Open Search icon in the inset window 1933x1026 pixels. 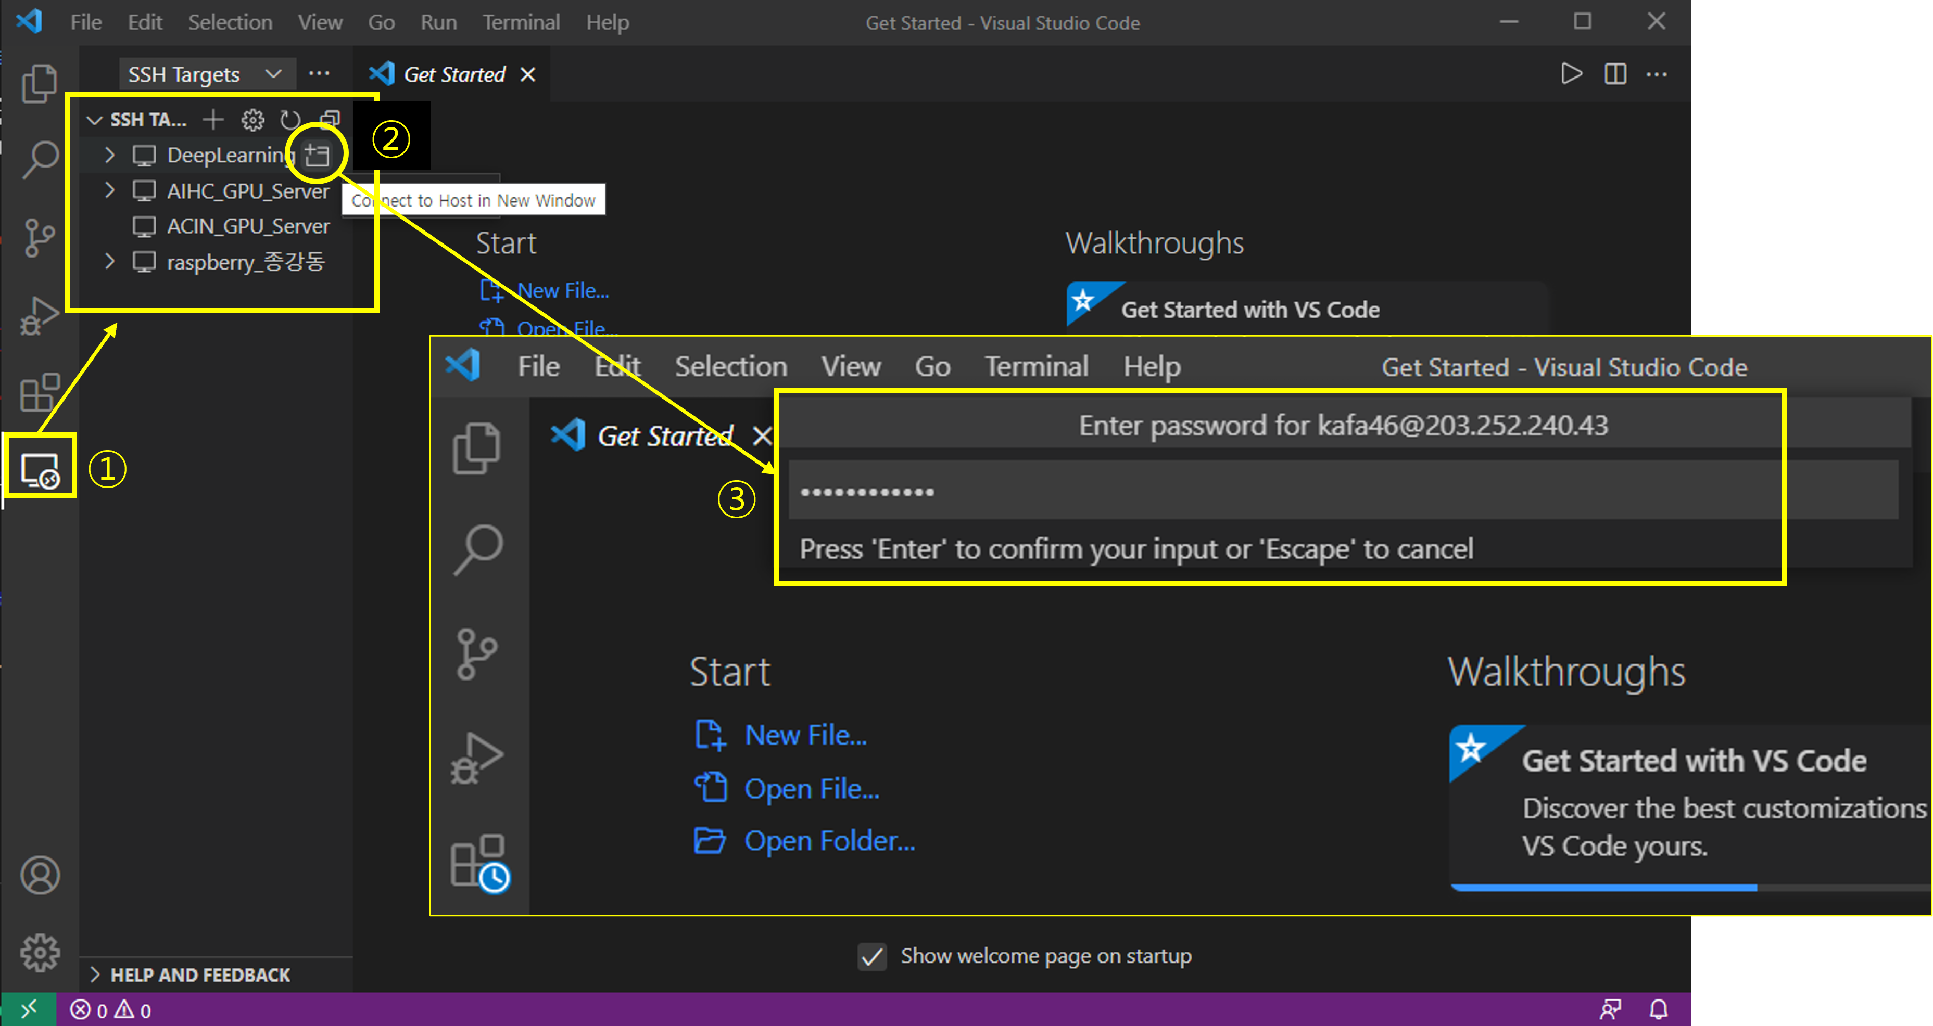pos(477,550)
